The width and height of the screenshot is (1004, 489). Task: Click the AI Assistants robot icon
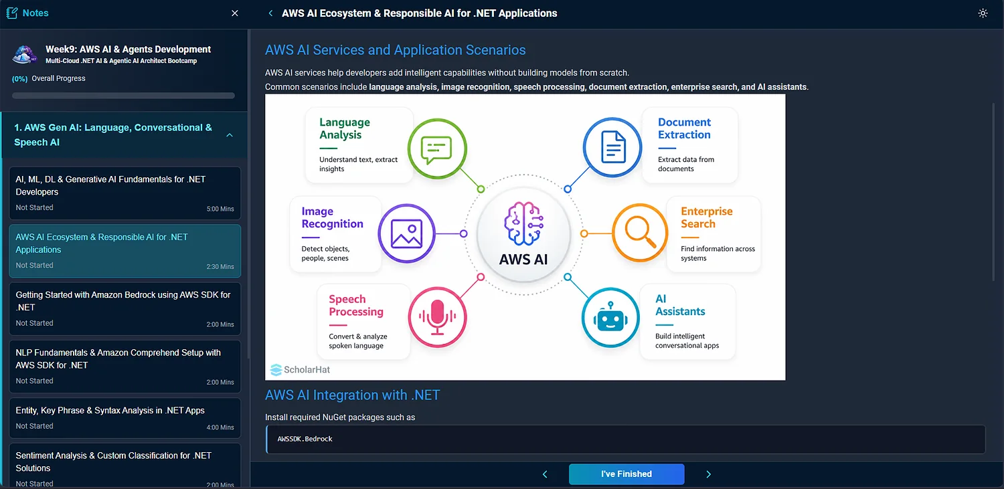(x=610, y=319)
